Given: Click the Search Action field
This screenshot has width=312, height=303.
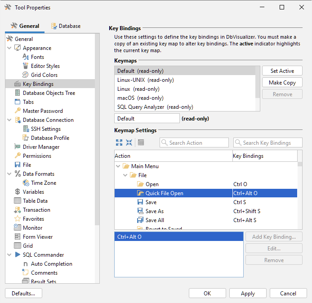Looking at the screenshot, I should (194, 143).
